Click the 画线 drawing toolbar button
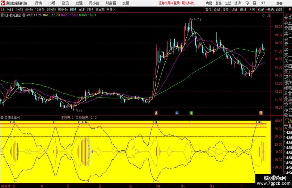Viewport: 292px width, 188px height. coord(243,10)
